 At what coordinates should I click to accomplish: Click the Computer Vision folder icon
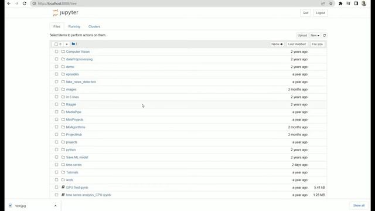pyautogui.click(x=63, y=52)
